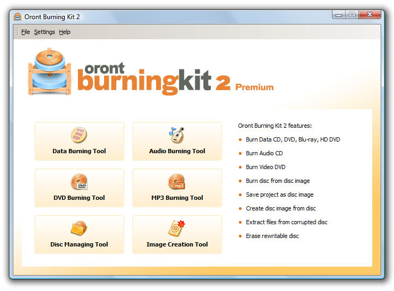Maximize the Oront Burning Kit window
The height and width of the screenshot is (291, 394).
pos(352,14)
